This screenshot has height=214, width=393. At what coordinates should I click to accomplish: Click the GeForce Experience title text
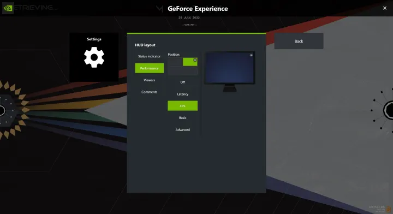[198, 9]
